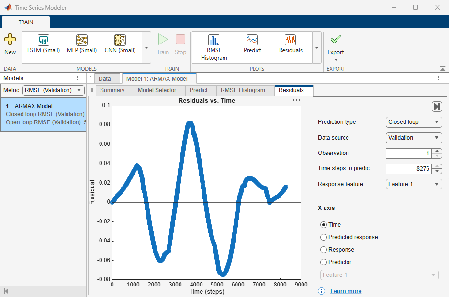Collapse the toolstrip ribbon
The image size is (449, 297).
coord(443,69)
